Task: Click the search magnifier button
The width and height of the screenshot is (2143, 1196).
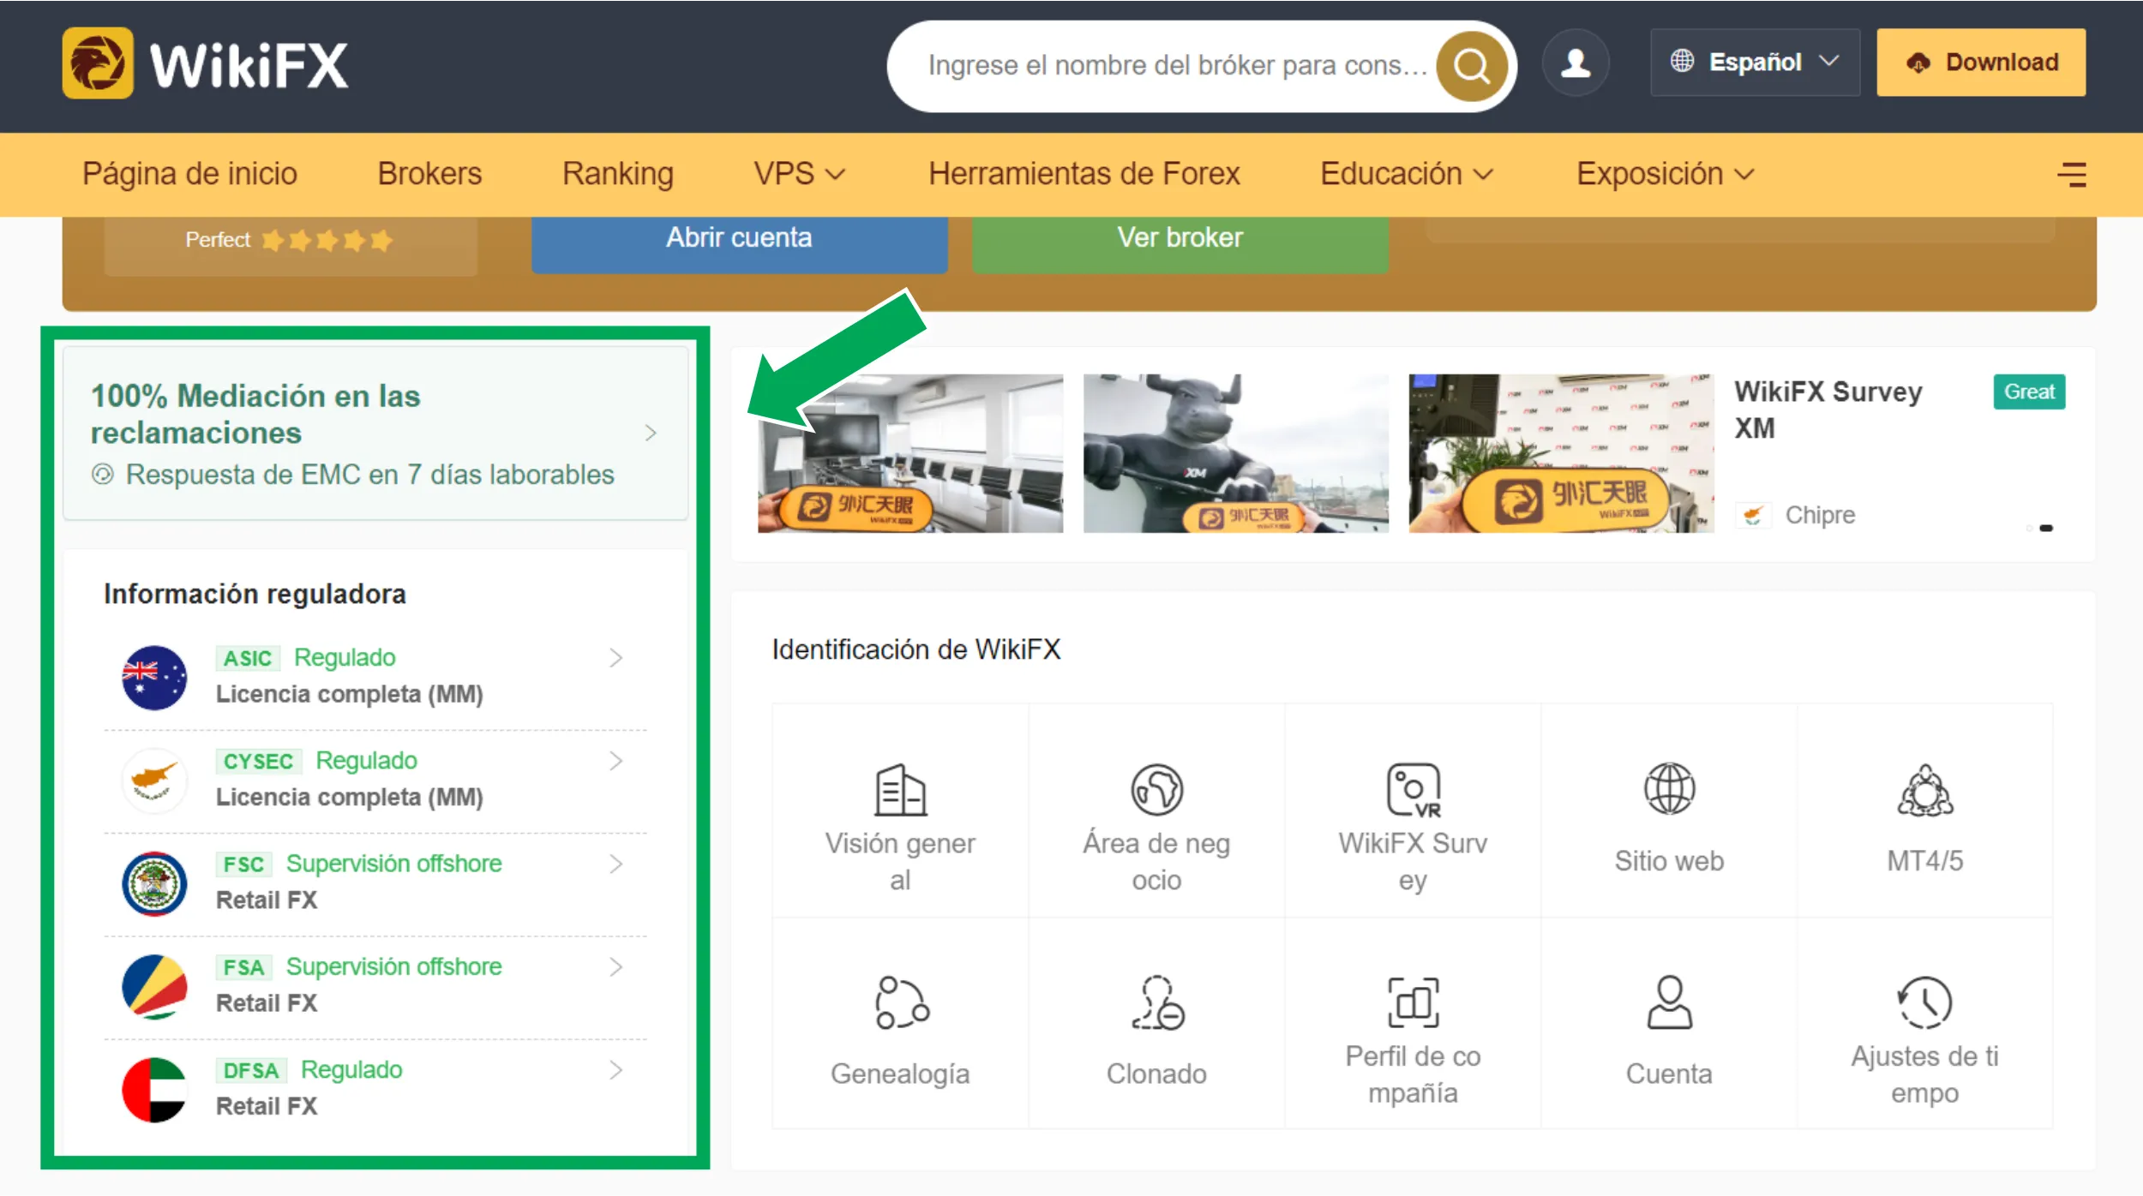Action: [x=1472, y=65]
